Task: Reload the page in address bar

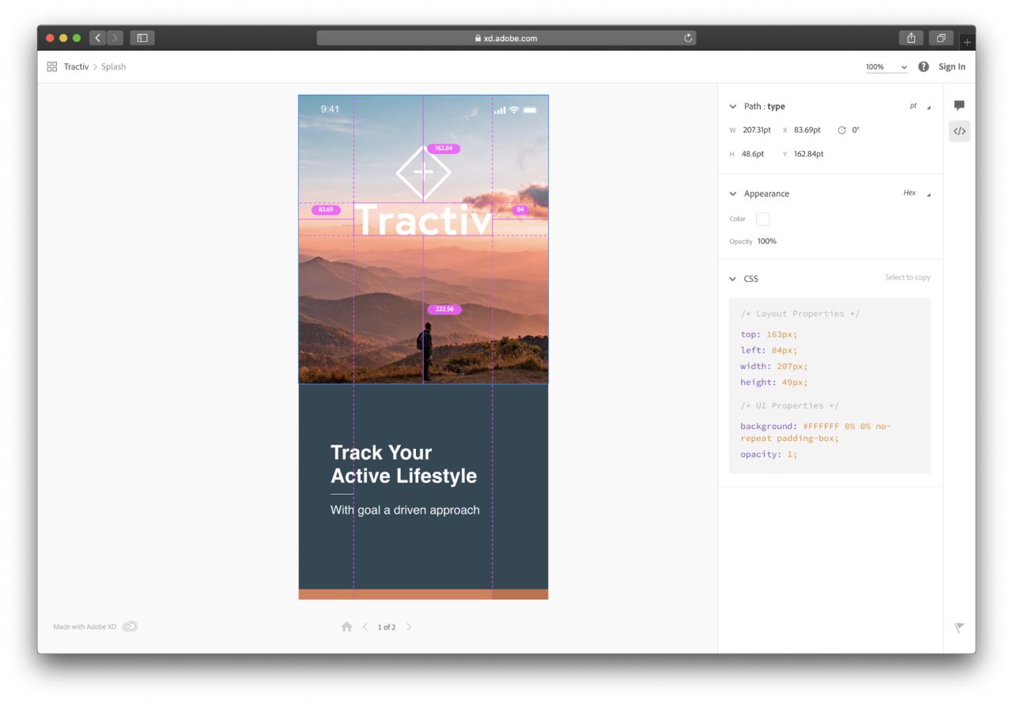Action: tap(688, 38)
